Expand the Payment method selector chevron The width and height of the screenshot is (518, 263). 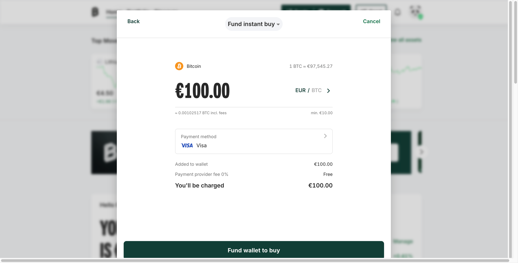click(x=325, y=136)
